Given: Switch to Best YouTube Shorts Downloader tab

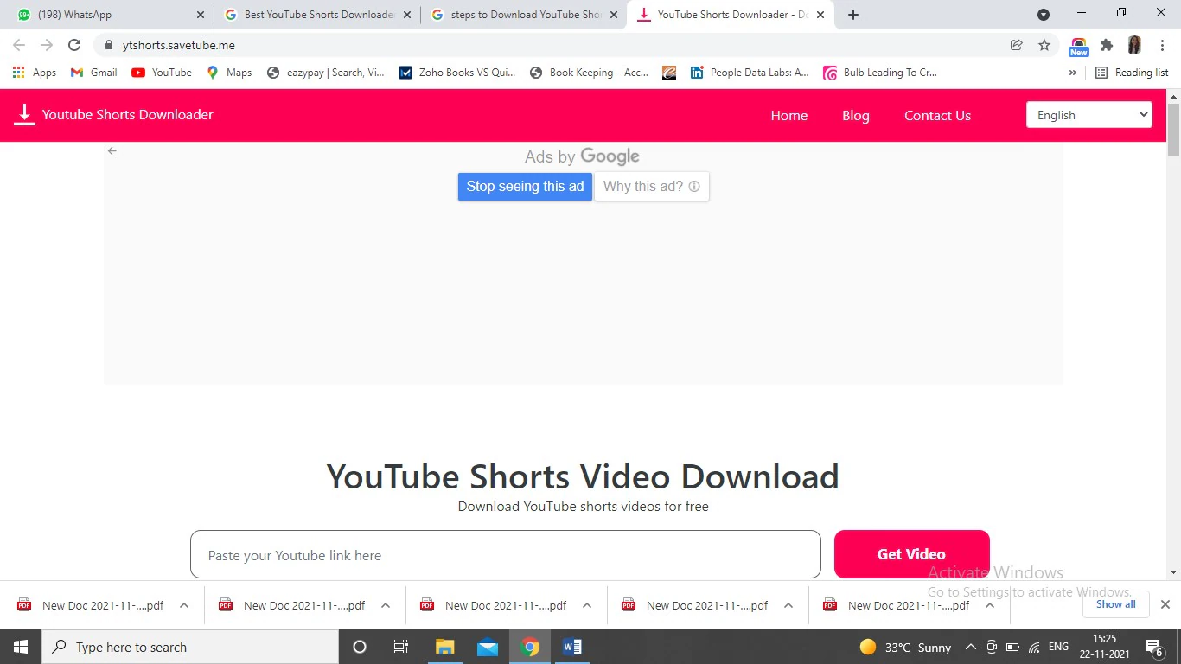Looking at the screenshot, I should 316,15.
